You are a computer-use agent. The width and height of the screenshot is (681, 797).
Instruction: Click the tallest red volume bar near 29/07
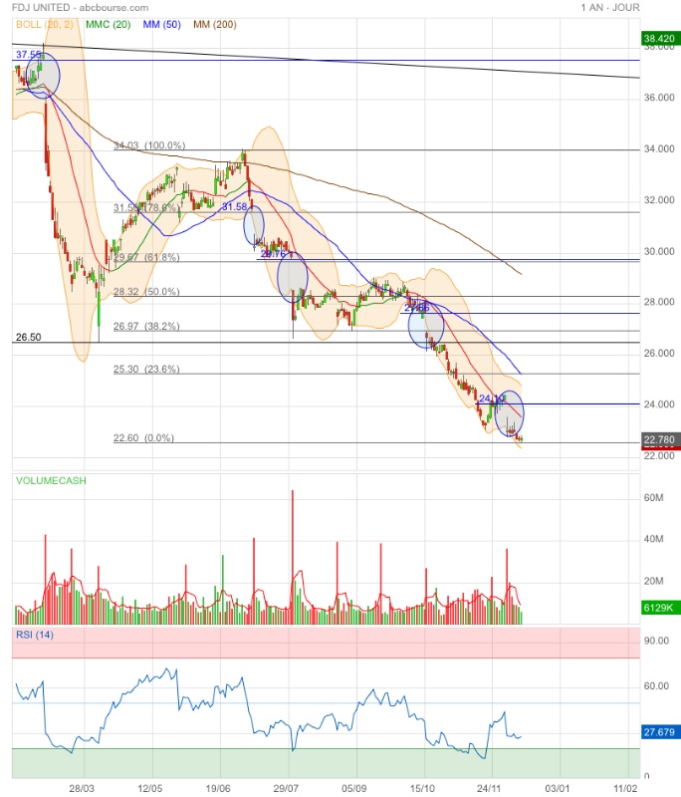pos(293,557)
